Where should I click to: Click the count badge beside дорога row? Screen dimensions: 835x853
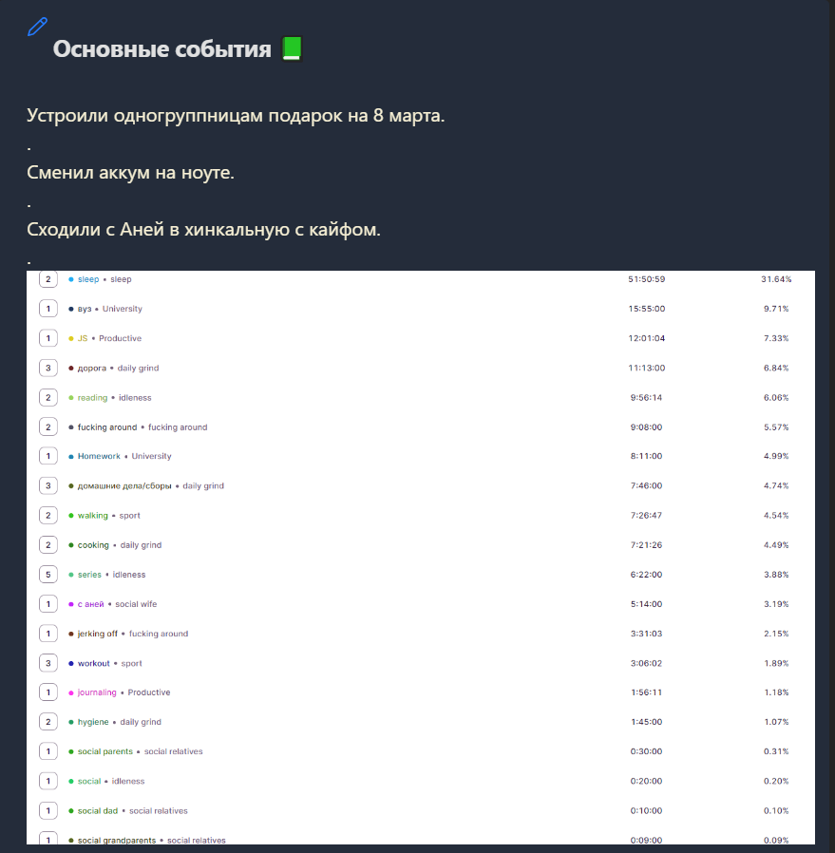pos(47,368)
